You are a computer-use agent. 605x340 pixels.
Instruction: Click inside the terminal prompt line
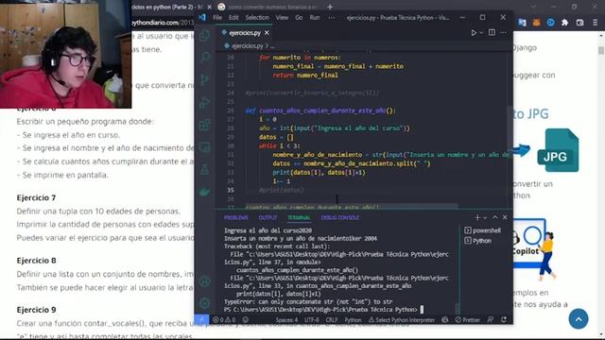point(323,310)
